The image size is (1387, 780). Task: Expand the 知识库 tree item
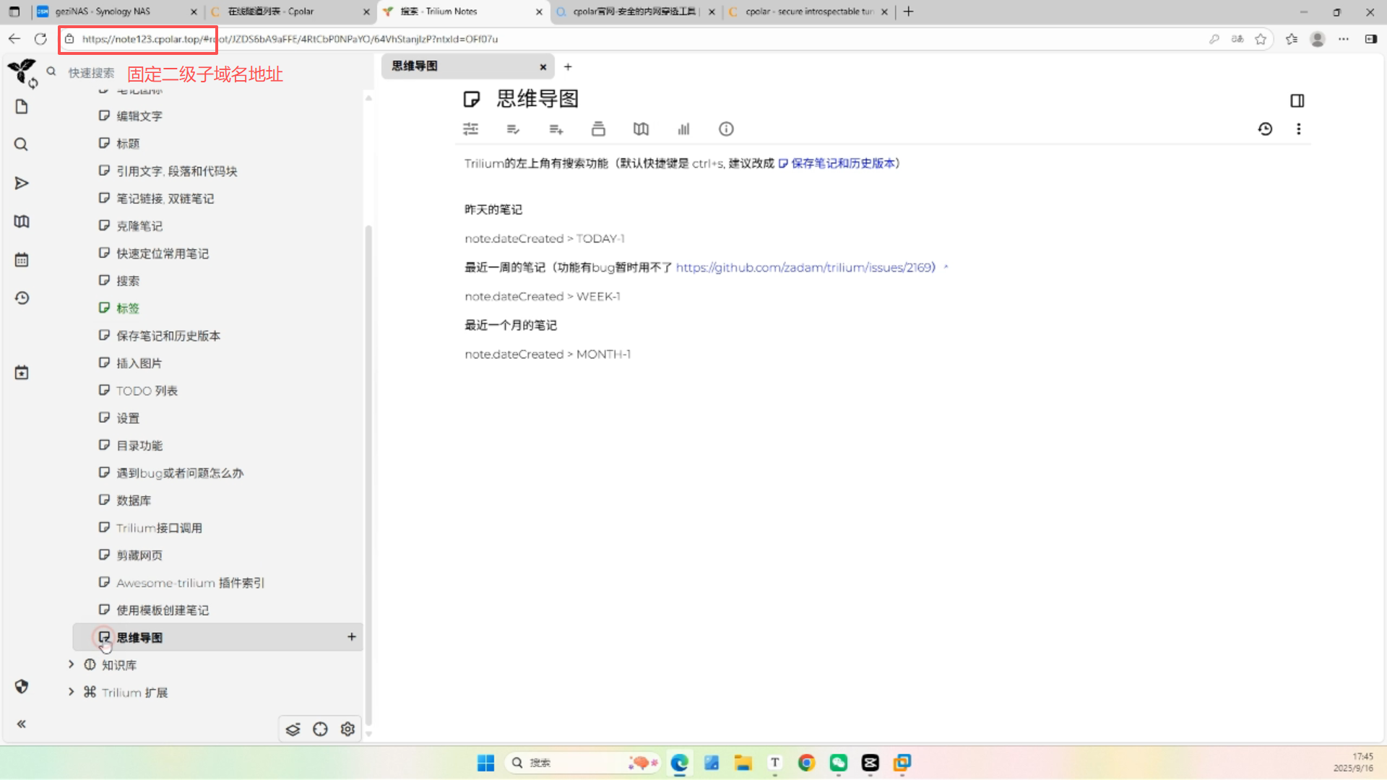(71, 664)
